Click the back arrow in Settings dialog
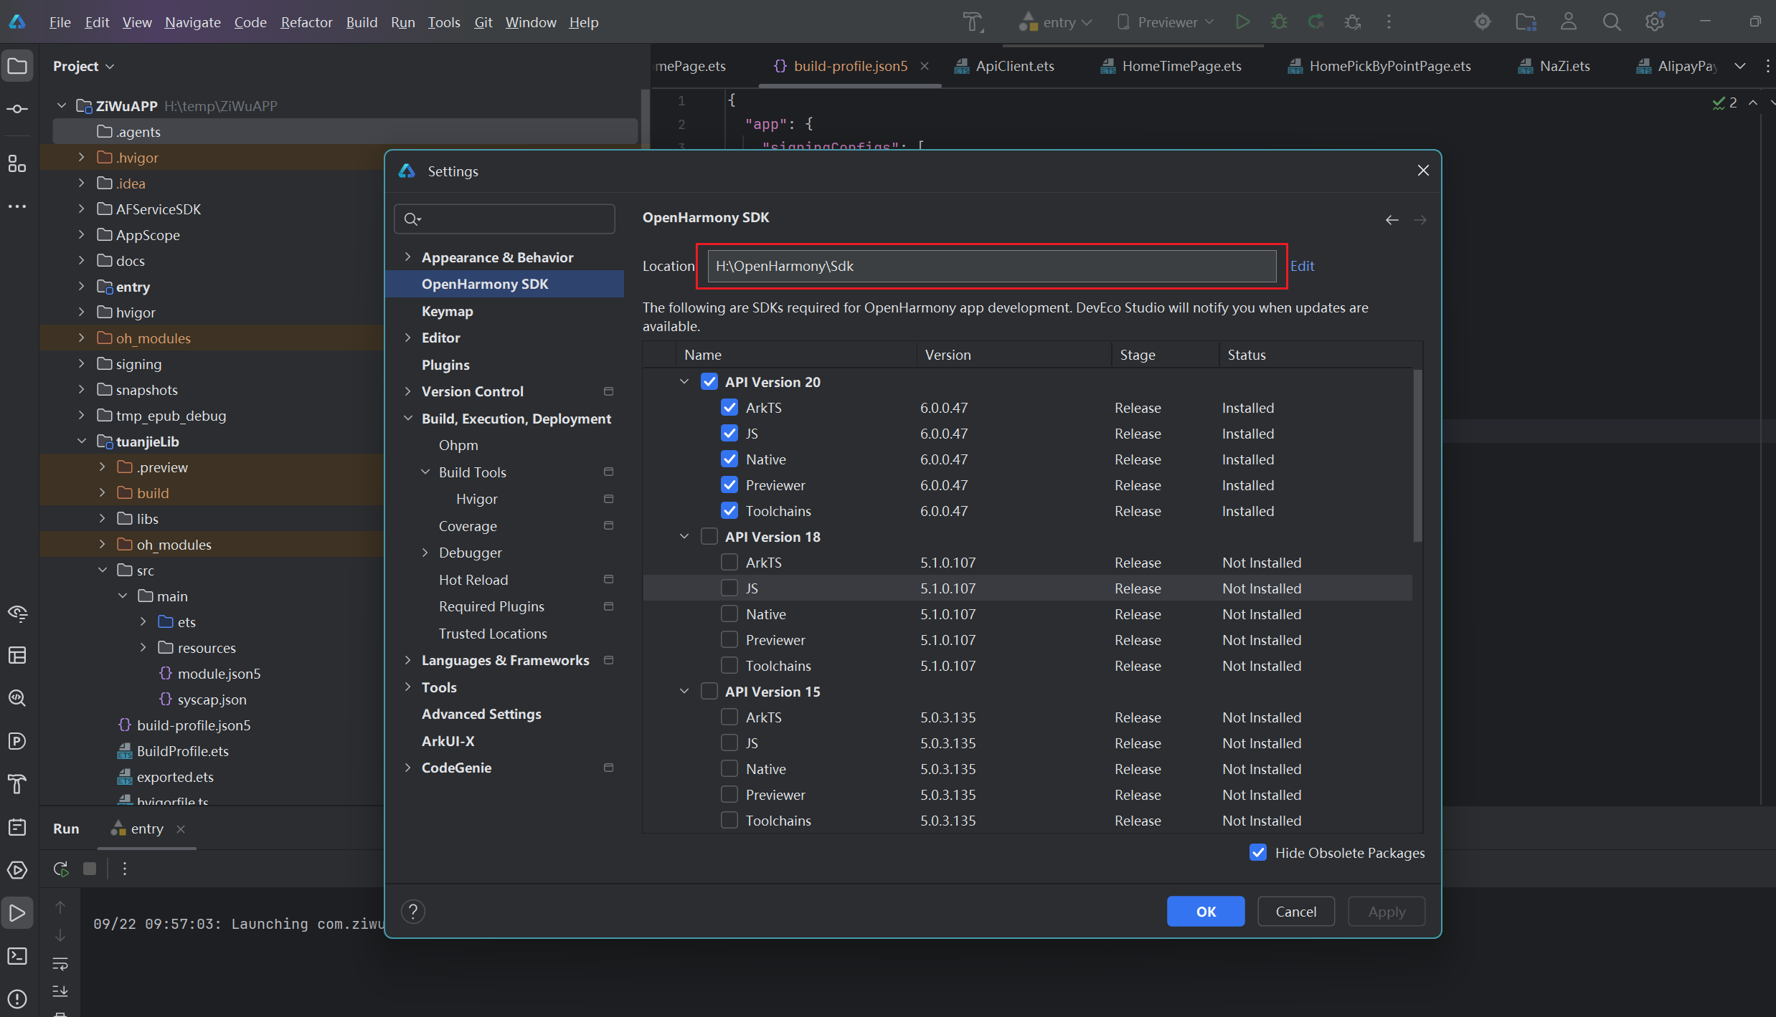This screenshot has height=1017, width=1776. [1392, 220]
